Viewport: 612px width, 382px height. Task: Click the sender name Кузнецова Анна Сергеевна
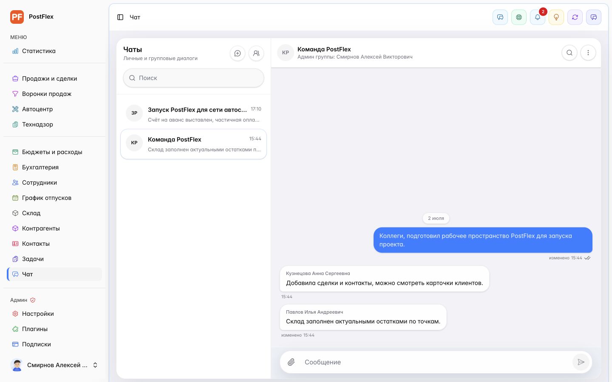point(318,274)
